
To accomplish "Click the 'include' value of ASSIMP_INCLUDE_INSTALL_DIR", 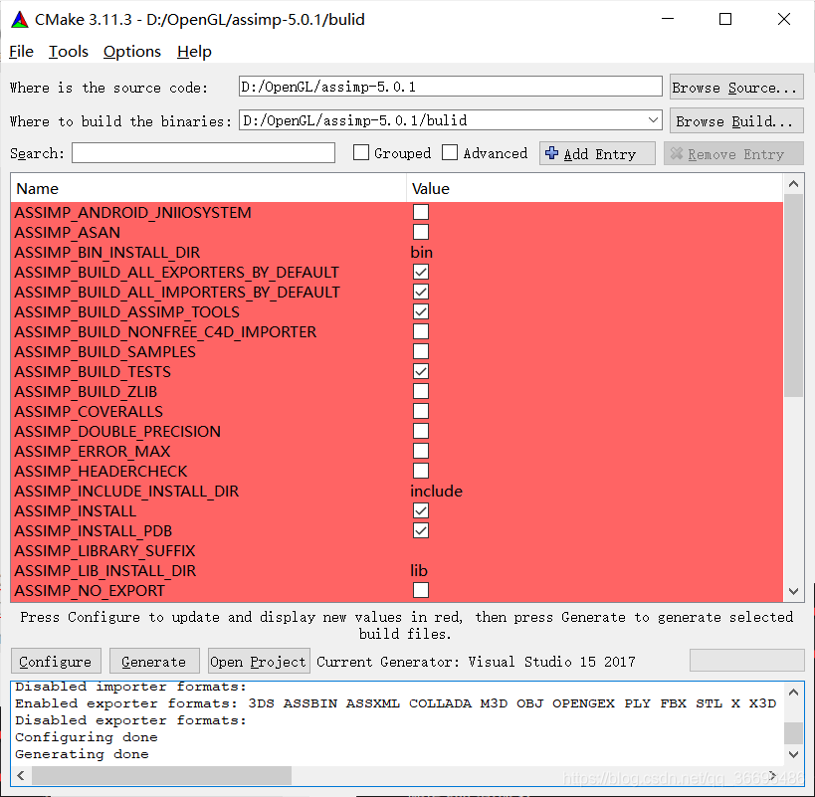I will click(x=436, y=491).
